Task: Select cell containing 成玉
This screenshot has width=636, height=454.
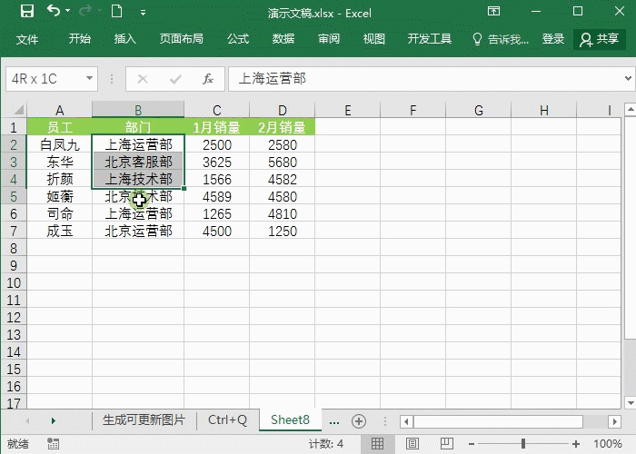Action: click(60, 231)
